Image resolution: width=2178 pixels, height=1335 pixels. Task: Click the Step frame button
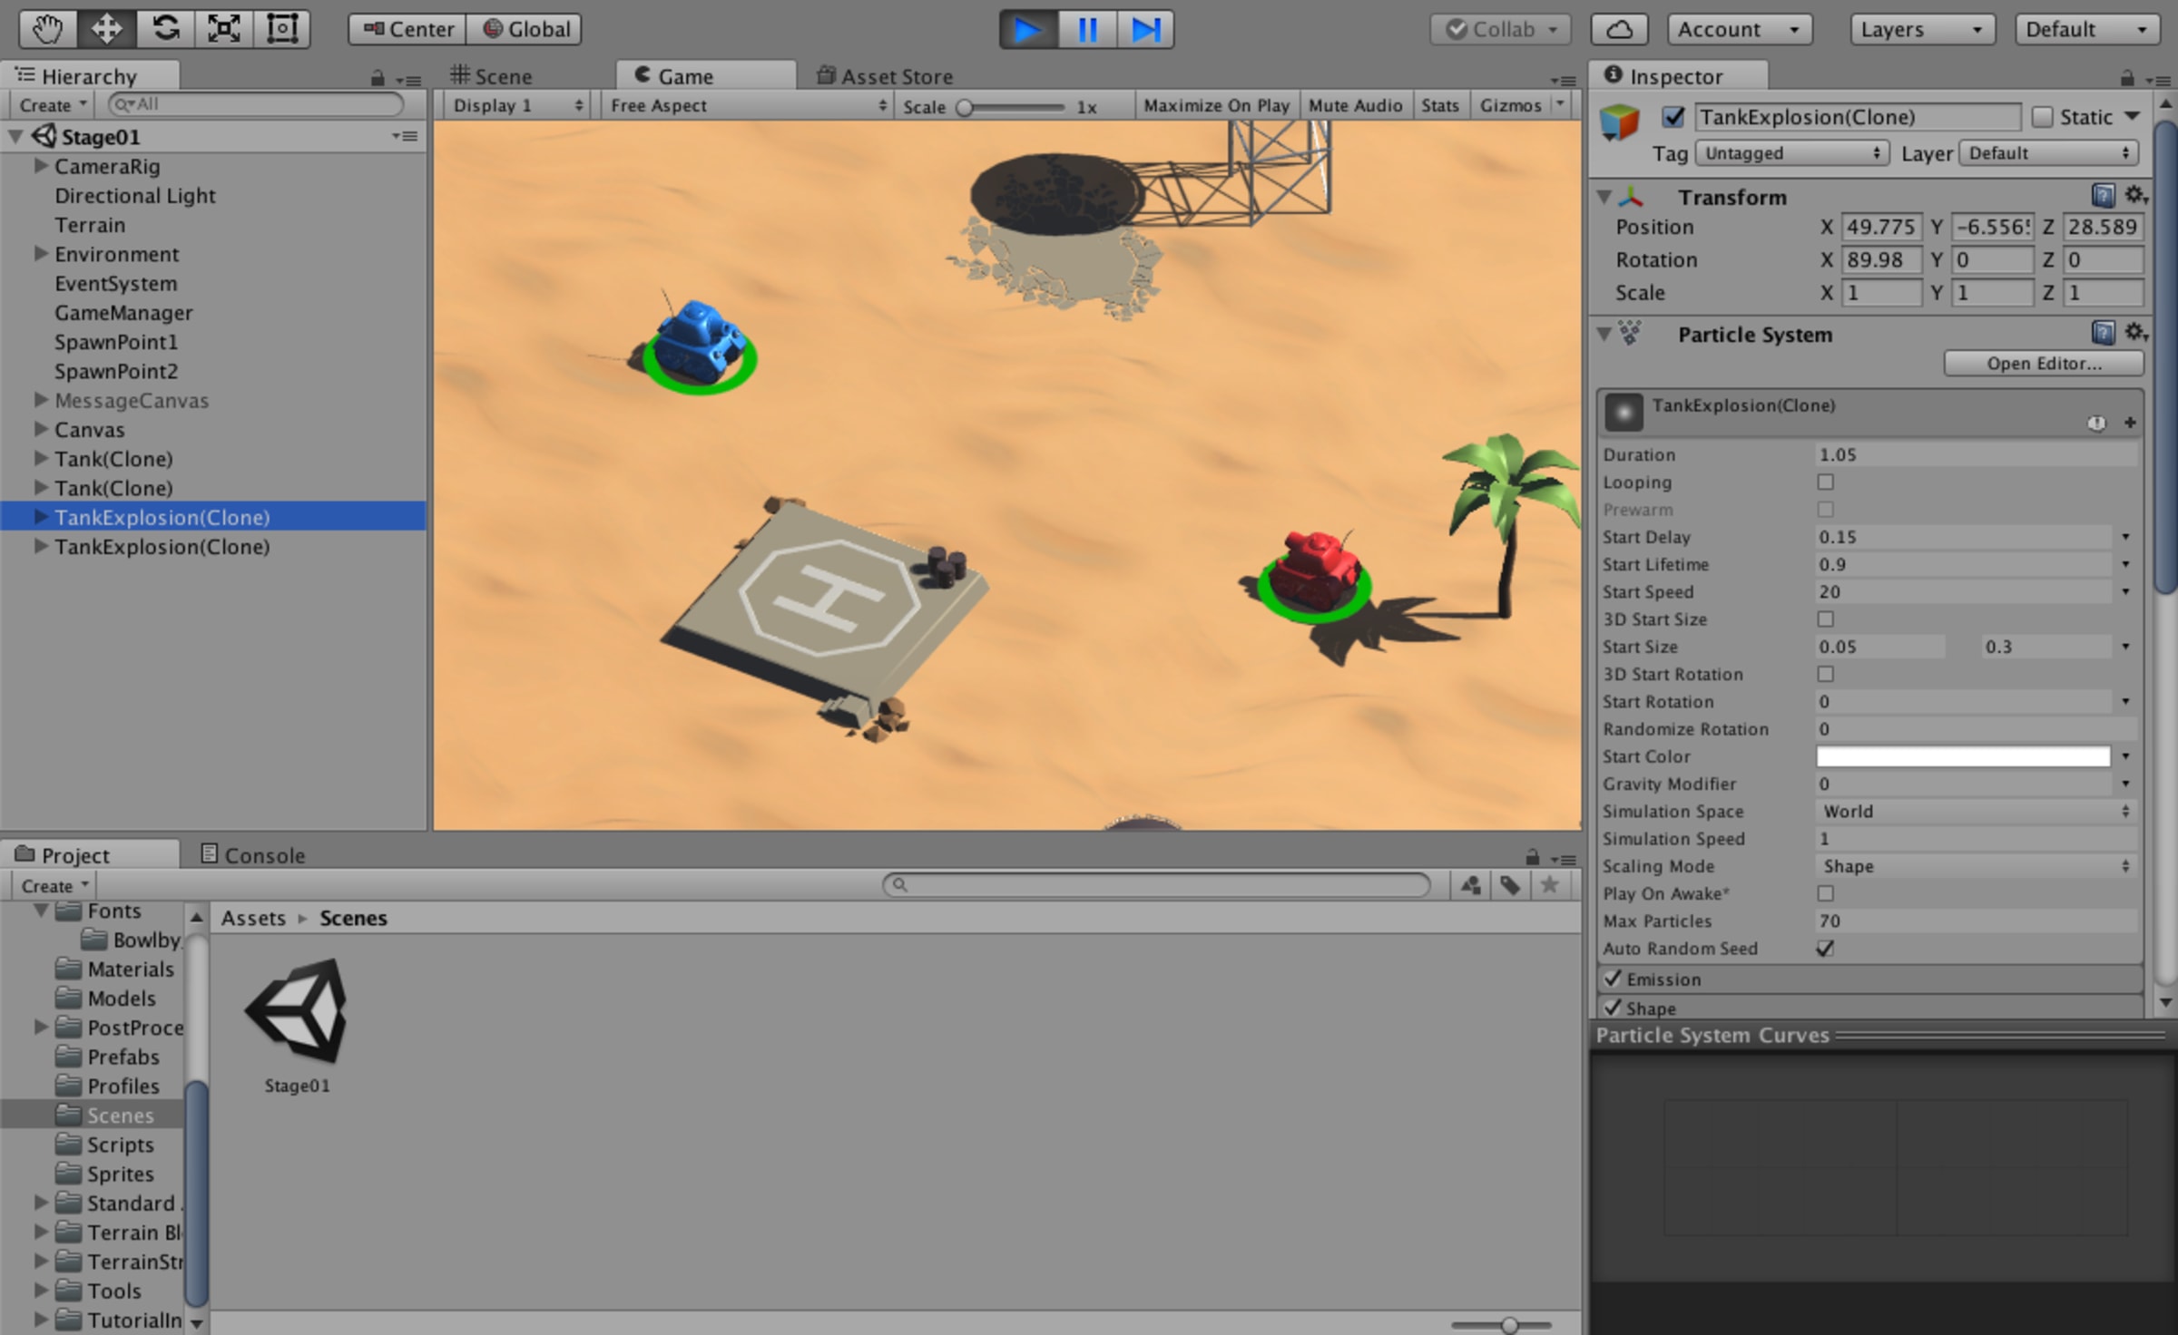click(1145, 29)
